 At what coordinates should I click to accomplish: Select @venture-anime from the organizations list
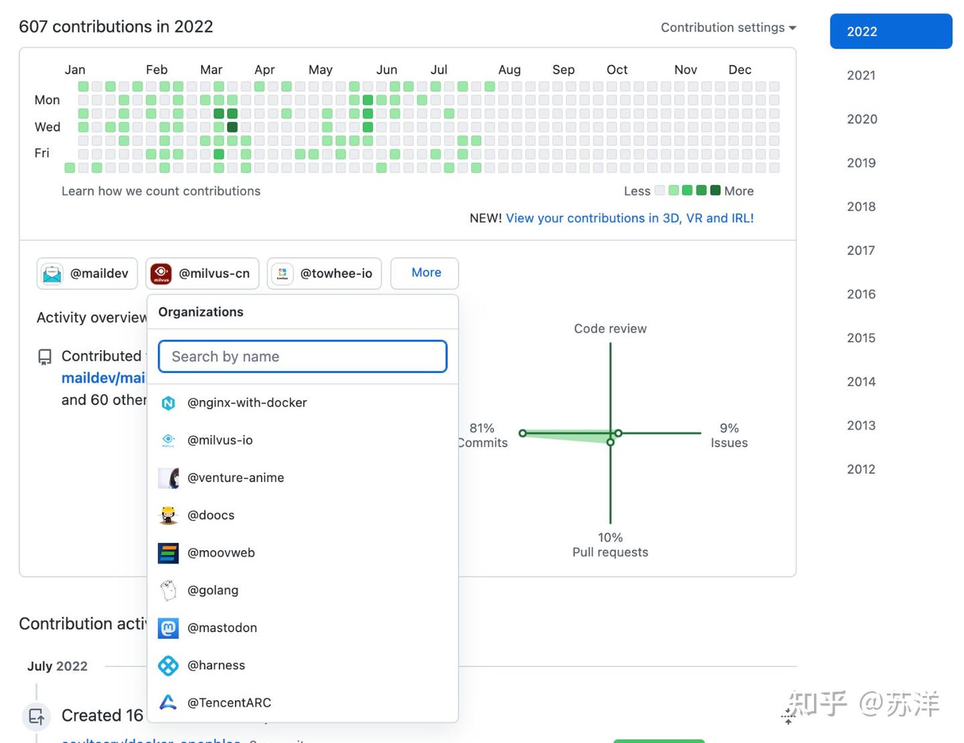pos(303,478)
